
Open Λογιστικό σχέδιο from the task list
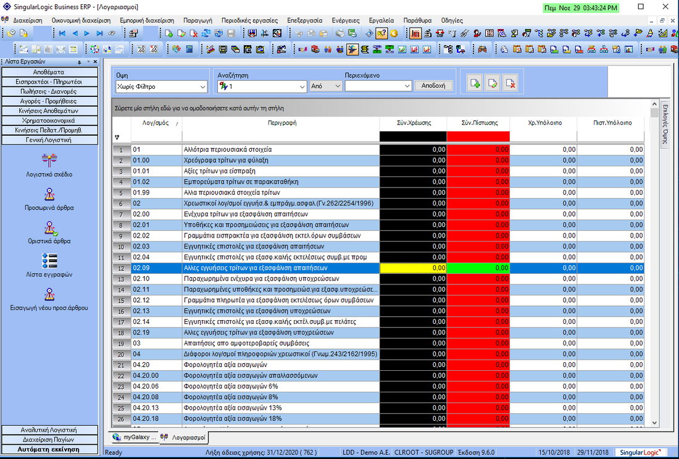pos(49,166)
